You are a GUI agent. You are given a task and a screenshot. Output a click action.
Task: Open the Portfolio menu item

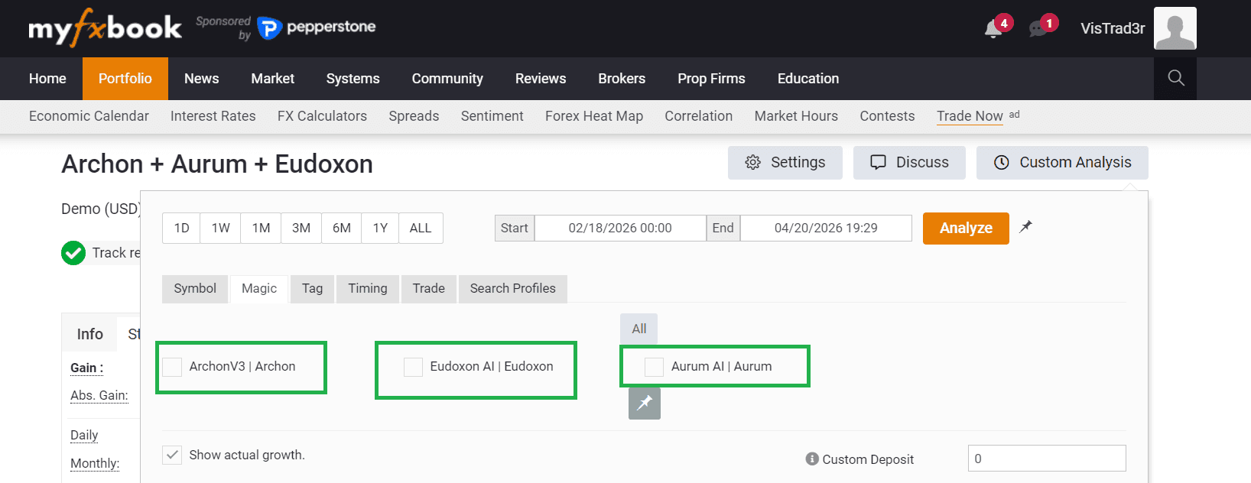coord(125,79)
